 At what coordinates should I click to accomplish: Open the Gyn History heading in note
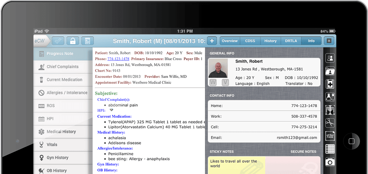pyautogui.click(x=108, y=165)
